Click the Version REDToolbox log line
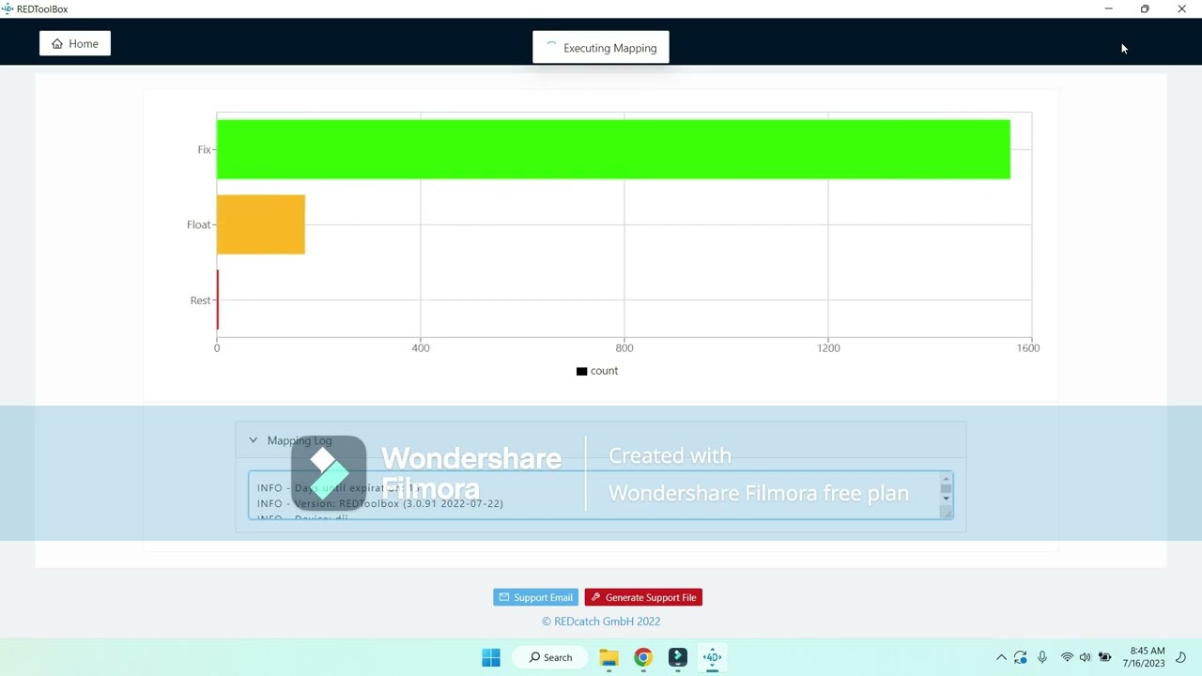This screenshot has width=1202, height=676. tap(380, 503)
